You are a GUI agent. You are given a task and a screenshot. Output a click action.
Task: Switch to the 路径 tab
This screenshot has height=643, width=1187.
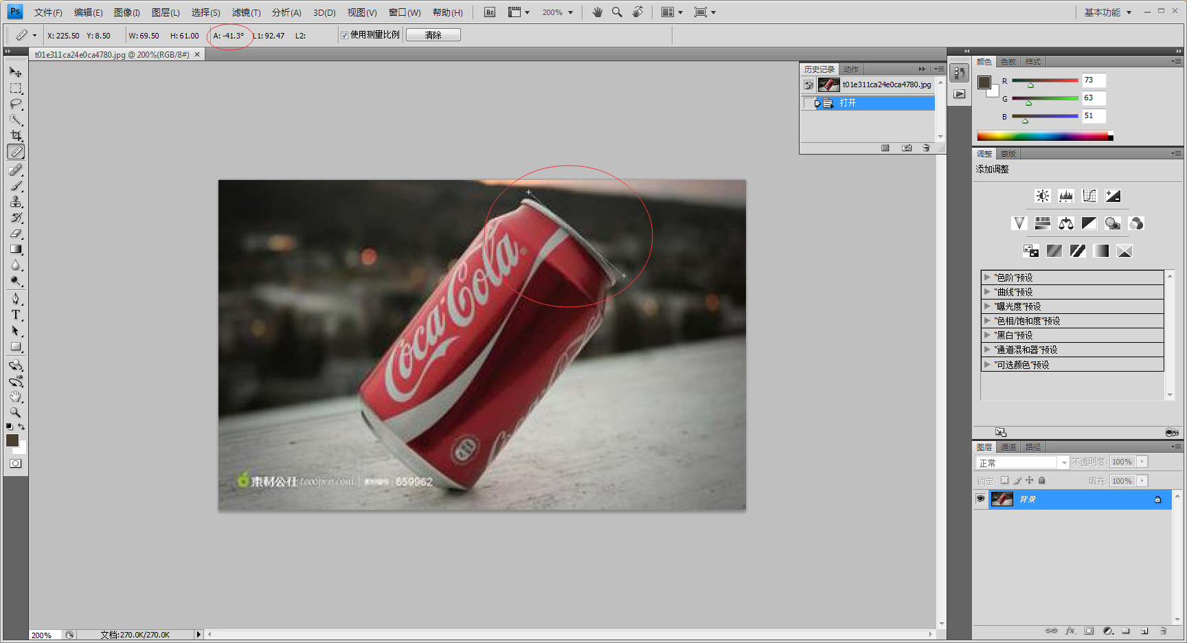point(1033,447)
